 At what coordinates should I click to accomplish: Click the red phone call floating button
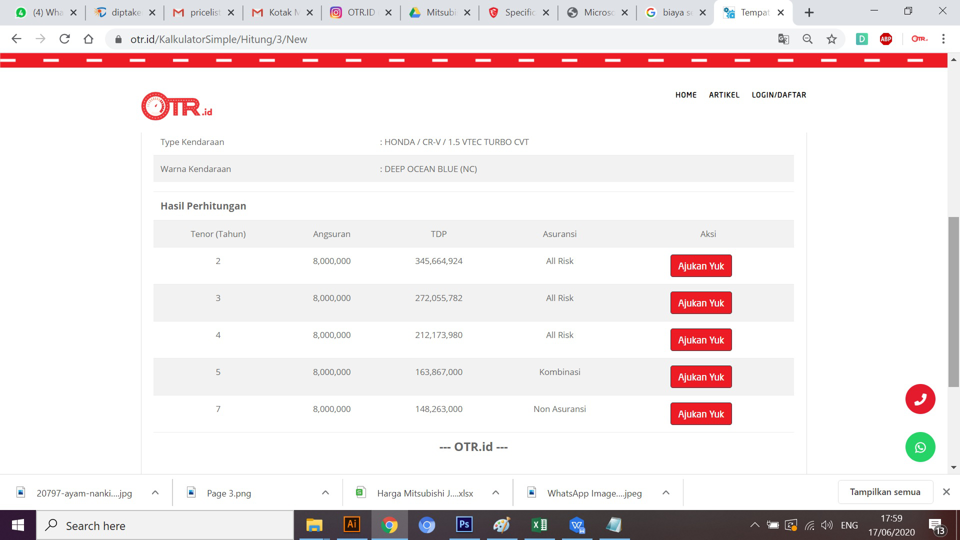[920, 399]
